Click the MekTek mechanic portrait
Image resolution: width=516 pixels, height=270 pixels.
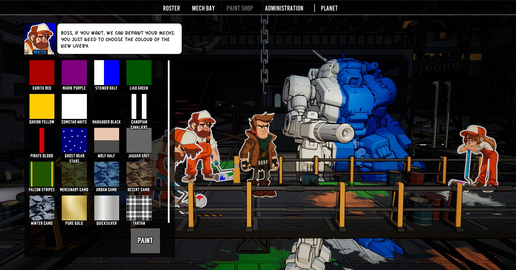click(40, 39)
